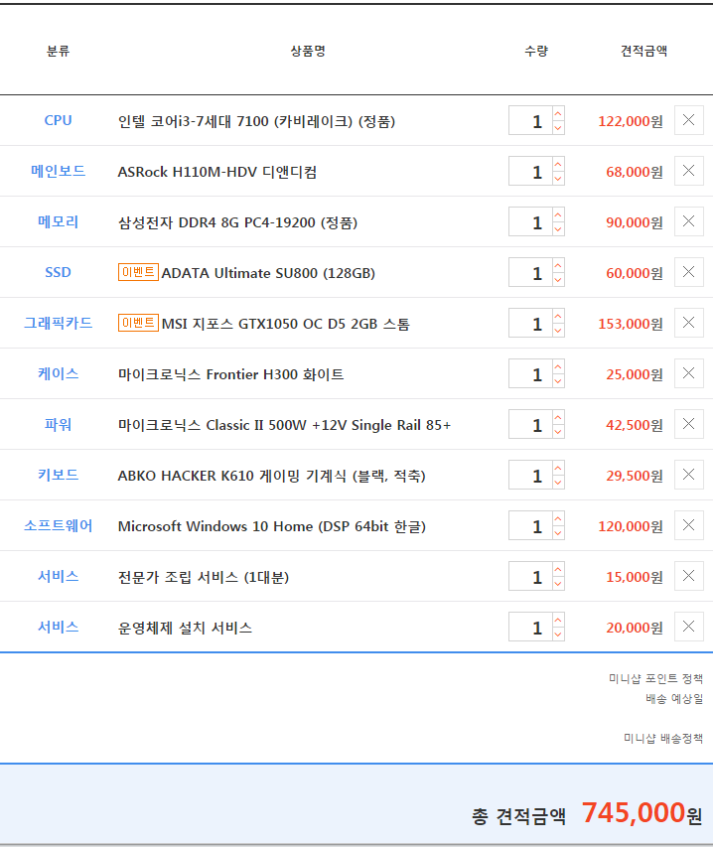Decrease quantity of ADATA SU800 SSD
713x847 pixels.
[x=558, y=279]
